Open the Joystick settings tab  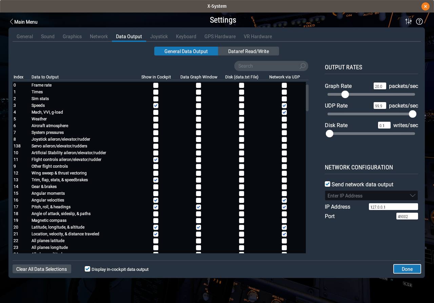point(159,37)
